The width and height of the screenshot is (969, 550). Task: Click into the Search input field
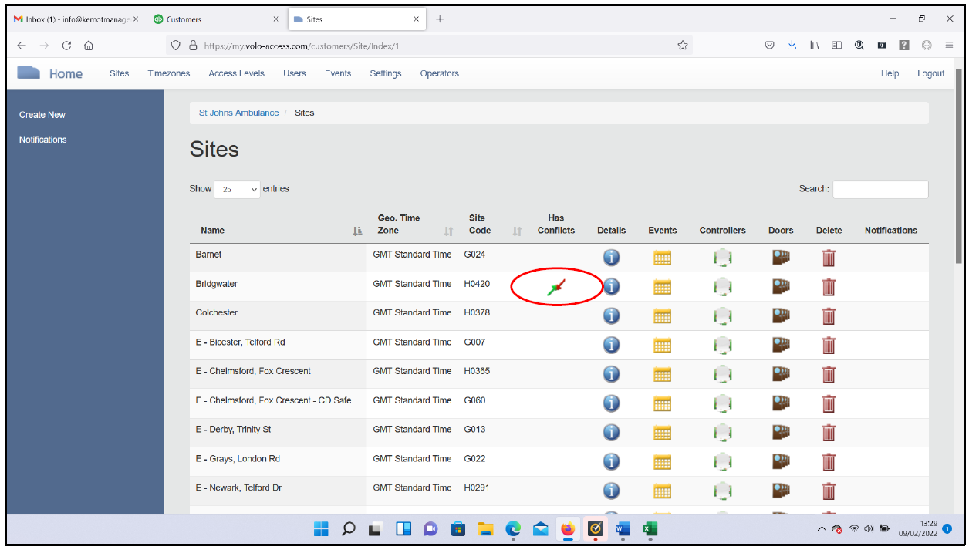point(880,189)
